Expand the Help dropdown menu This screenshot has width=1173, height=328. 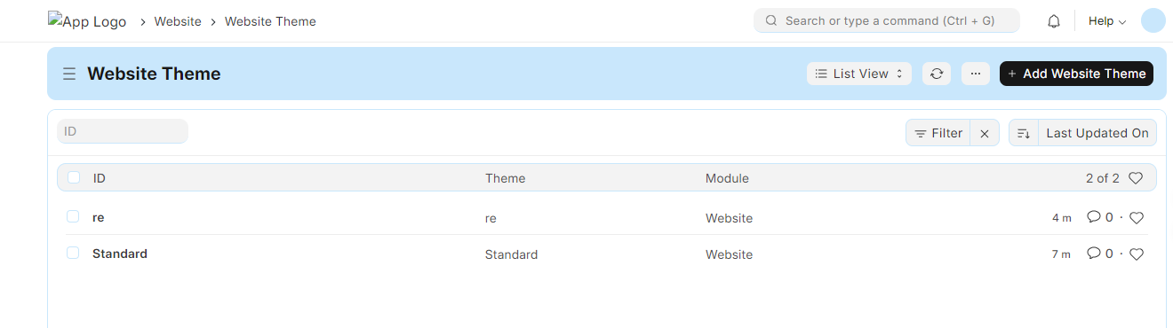pyautogui.click(x=1107, y=21)
